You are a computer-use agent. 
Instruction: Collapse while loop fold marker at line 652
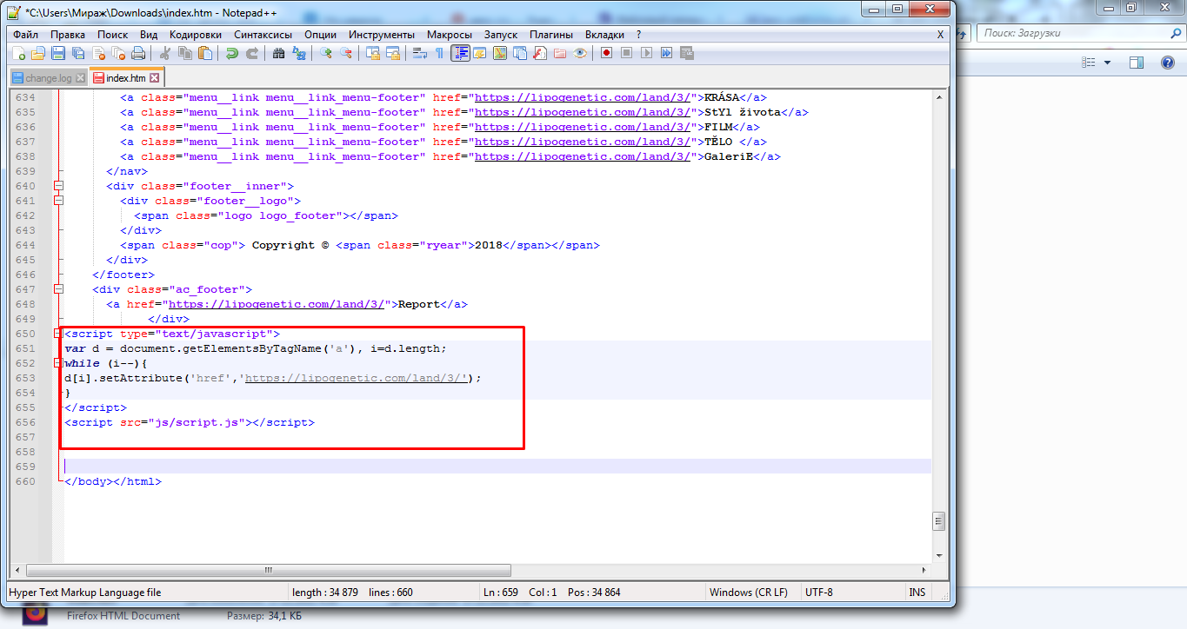(58, 363)
